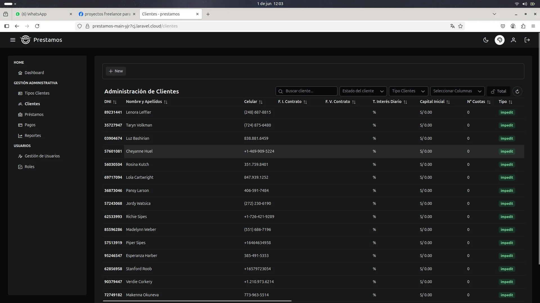540x303 pixels.
Task: Click the horizontal table scrollbar
Action: point(197,301)
